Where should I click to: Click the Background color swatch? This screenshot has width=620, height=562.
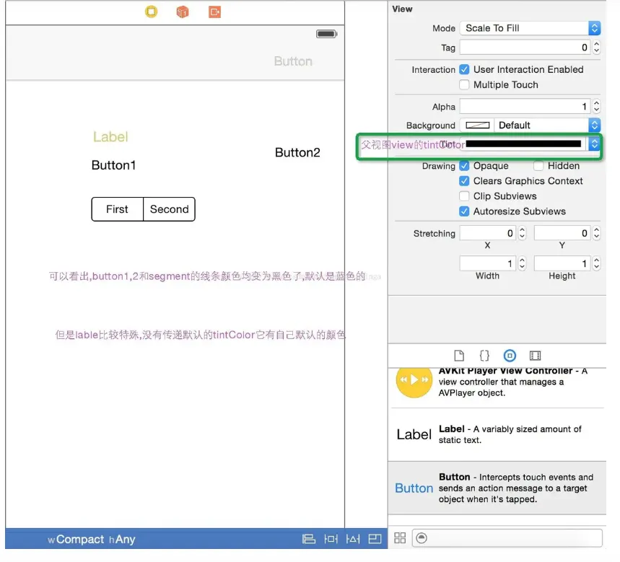coord(477,126)
